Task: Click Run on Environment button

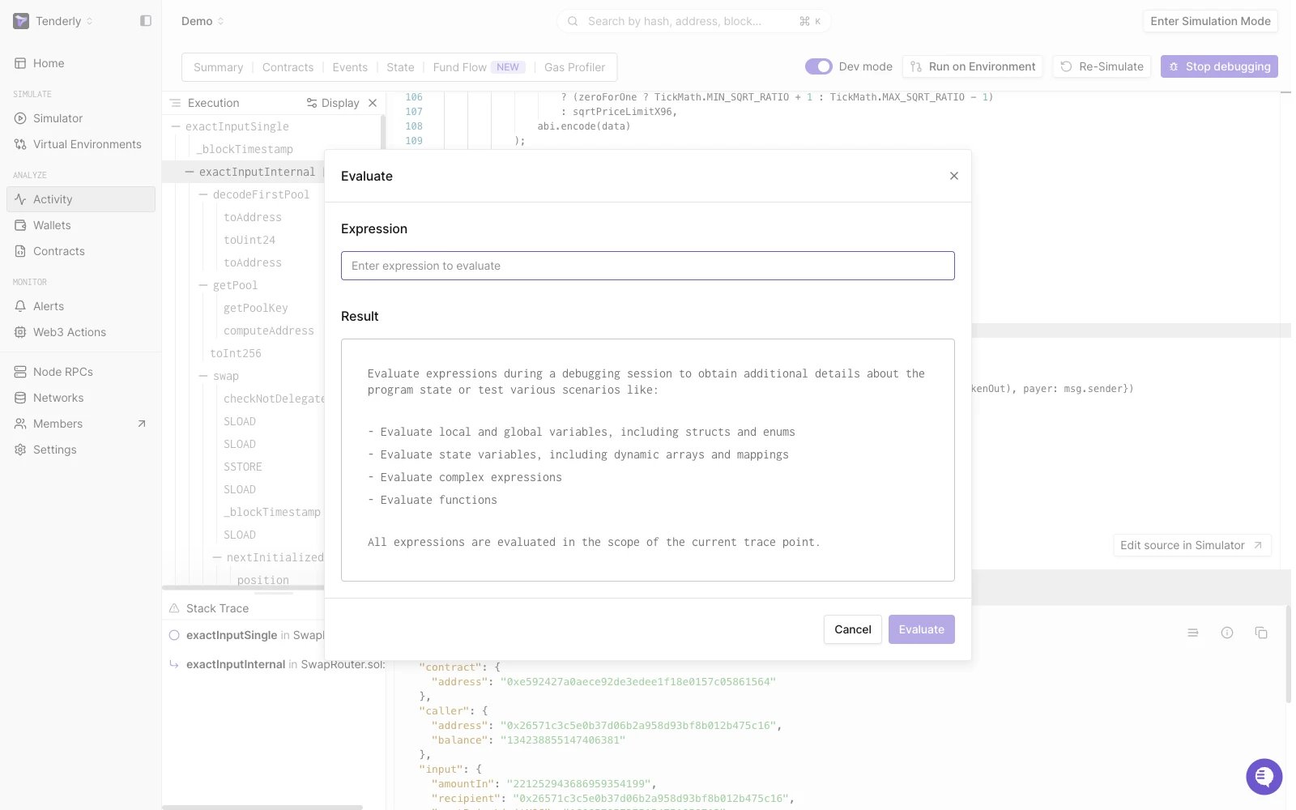Action: point(973,66)
